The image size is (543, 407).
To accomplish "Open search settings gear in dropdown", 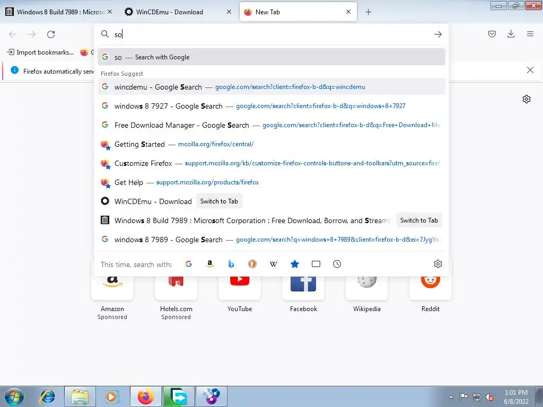I will pos(437,264).
